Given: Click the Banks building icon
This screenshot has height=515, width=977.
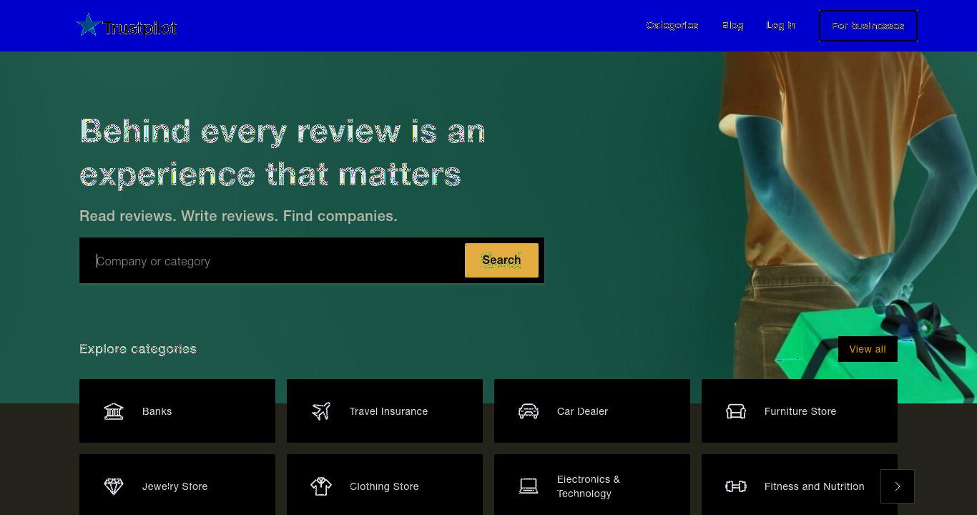Looking at the screenshot, I should [x=114, y=411].
